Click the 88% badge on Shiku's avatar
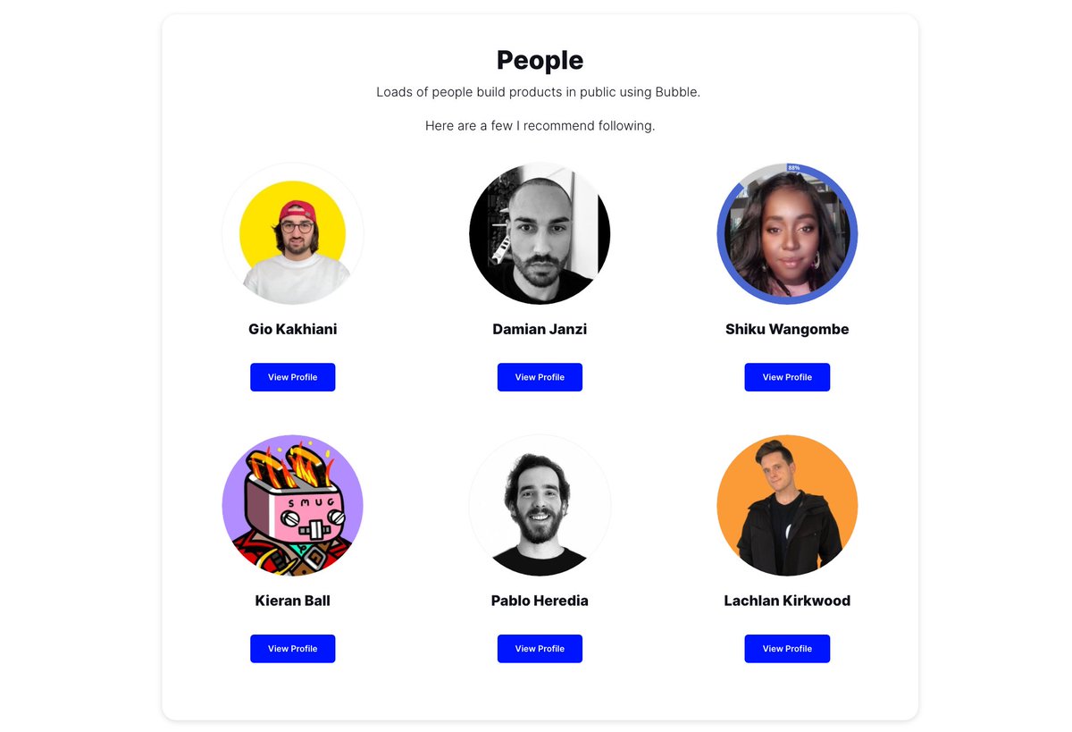 [794, 167]
